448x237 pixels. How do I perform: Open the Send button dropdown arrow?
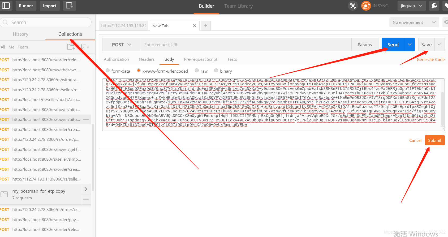(410, 45)
